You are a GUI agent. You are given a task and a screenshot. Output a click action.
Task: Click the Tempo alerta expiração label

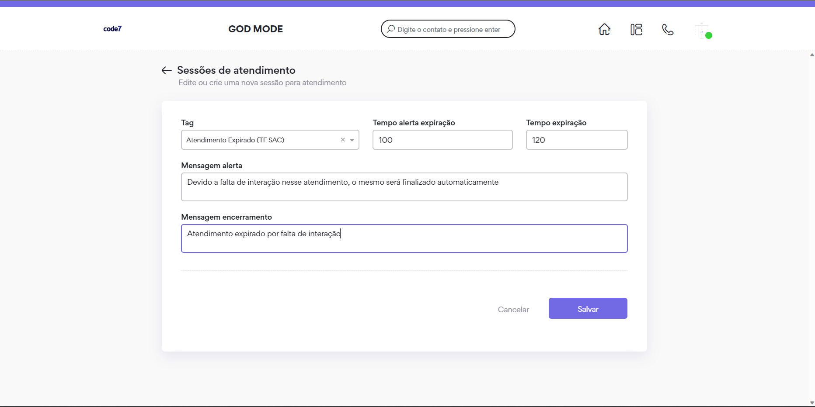tap(414, 123)
